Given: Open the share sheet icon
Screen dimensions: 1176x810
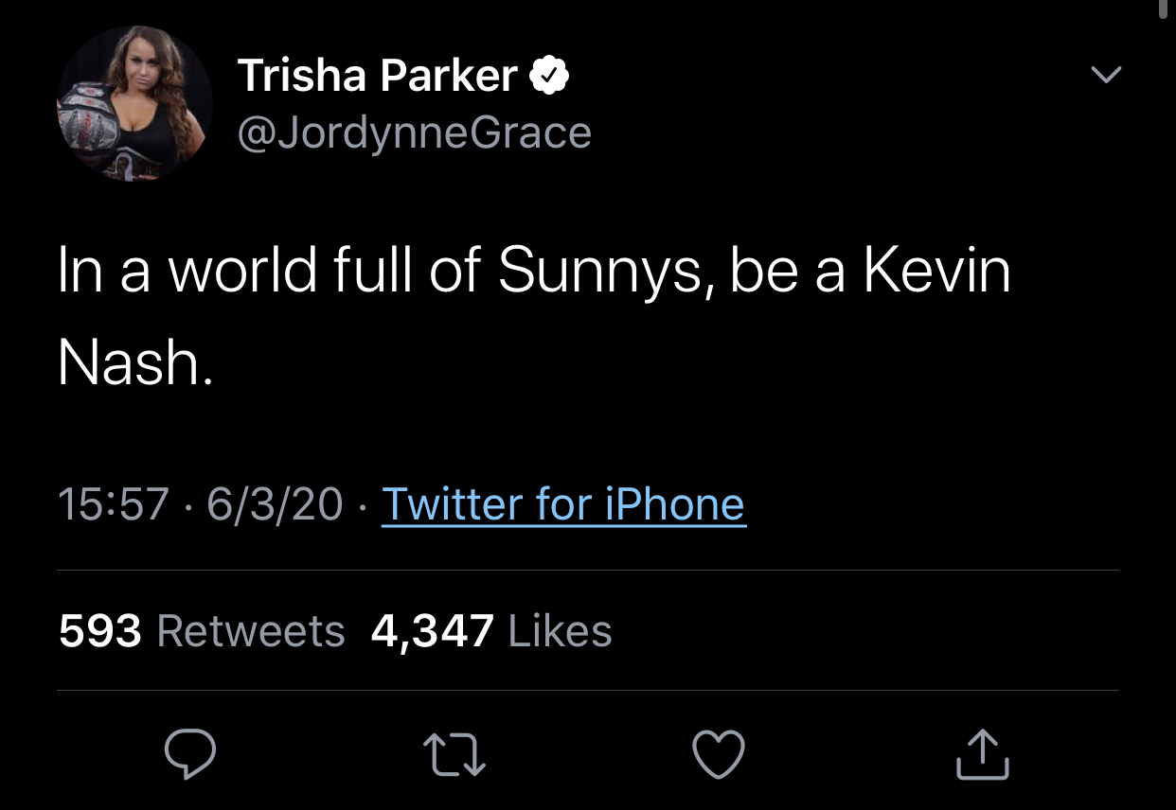Looking at the screenshot, I should [982, 754].
